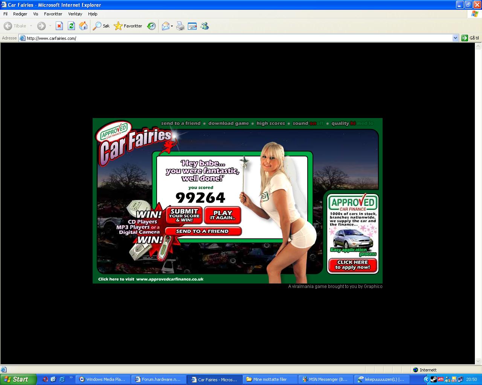Click the ATI tray icon
This screenshot has width=482, height=385.
coord(441,379)
